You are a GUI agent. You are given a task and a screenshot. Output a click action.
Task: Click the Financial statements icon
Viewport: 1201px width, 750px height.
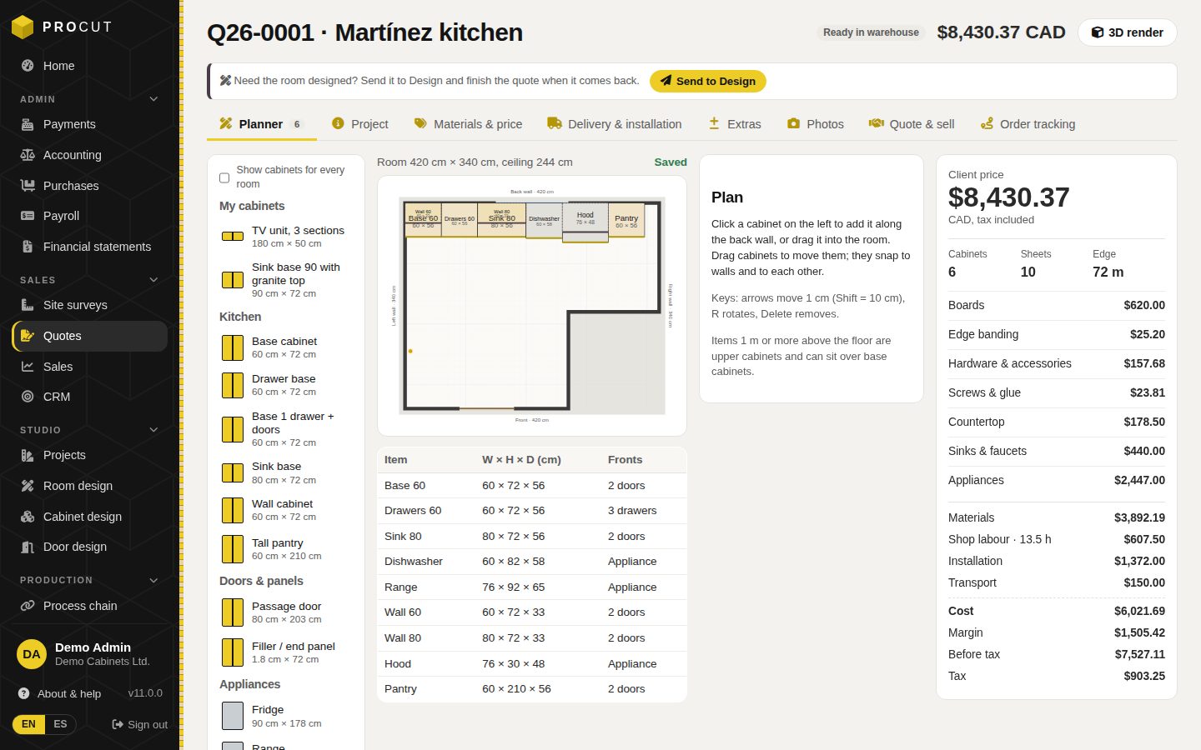(x=28, y=247)
